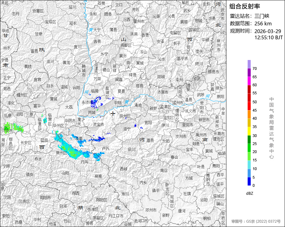285x227 pixels.
Task: Select the 大荔 county label
Action: [x=69, y=107]
